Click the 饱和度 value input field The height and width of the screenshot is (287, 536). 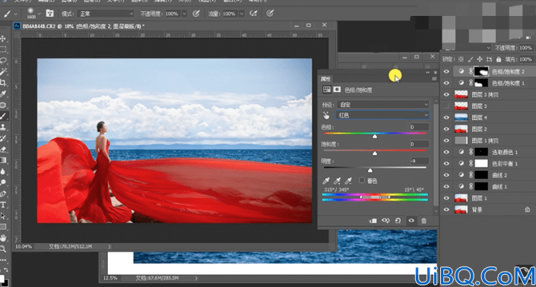point(419,144)
